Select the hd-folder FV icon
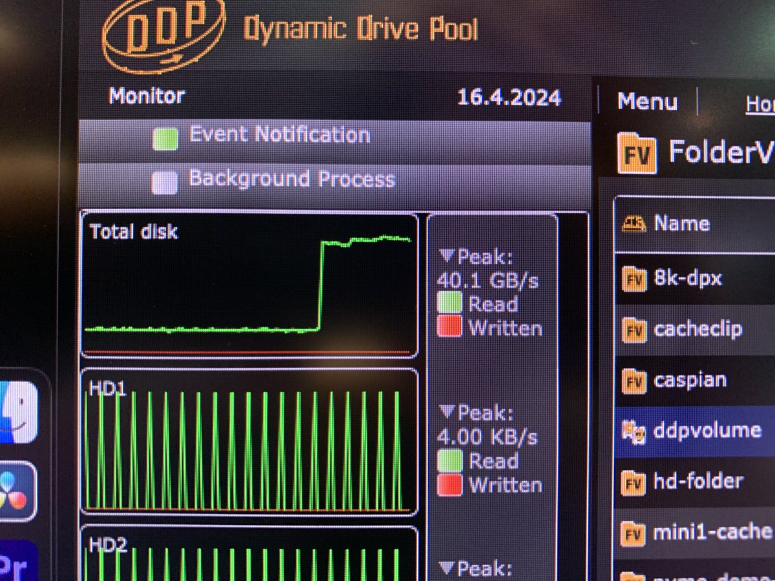Viewport: 775px width, 581px height. coord(634,482)
